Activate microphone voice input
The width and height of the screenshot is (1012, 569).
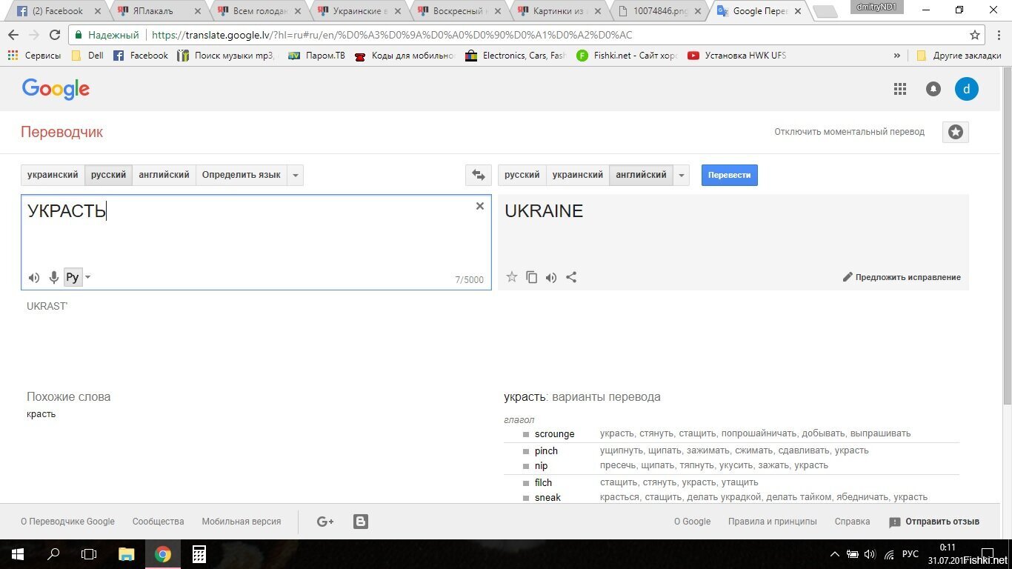(53, 278)
